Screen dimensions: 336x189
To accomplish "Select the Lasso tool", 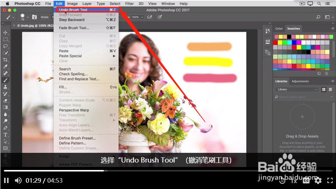I will point(5,46).
